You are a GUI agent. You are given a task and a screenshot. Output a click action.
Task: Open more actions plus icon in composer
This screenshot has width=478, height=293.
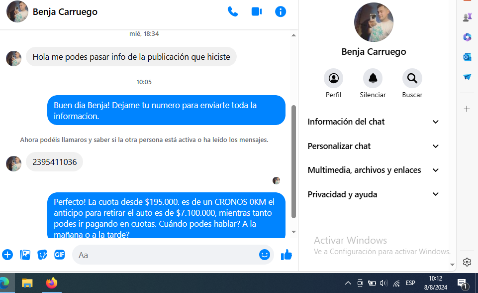(x=7, y=255)
